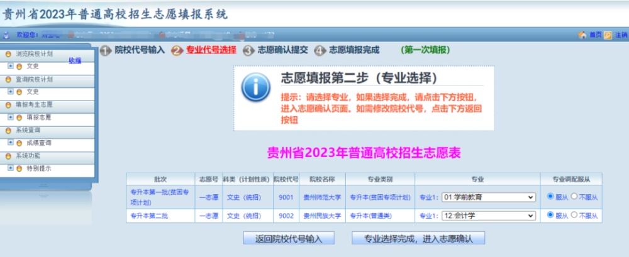Viewport: 629px width, 257px height.
Task: Click the 收缩 link in the sidebar
Action: point(75,60)
